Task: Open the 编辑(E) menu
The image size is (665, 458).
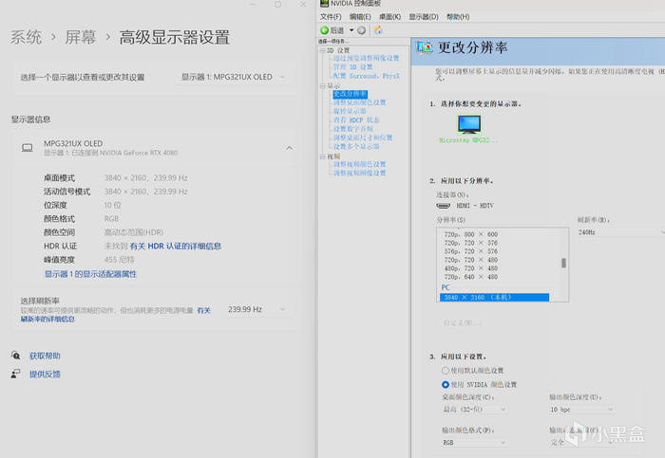Action: 360,16
